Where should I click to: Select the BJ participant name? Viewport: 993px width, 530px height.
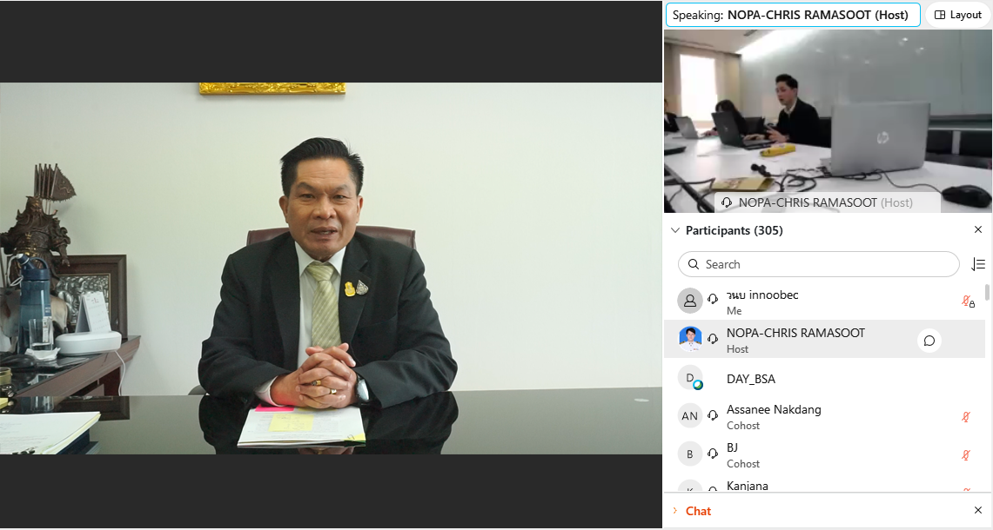[732, 447]
